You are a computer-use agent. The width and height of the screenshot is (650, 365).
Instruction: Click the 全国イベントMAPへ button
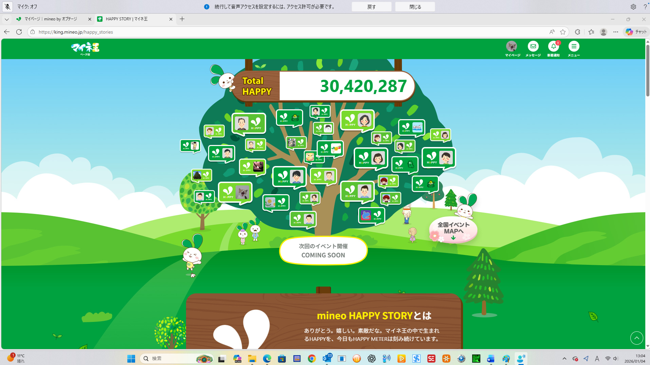coord(453,229)
